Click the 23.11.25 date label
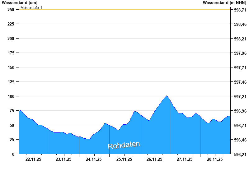Viewport: 249px width, 171px height. tap(63, 159)
